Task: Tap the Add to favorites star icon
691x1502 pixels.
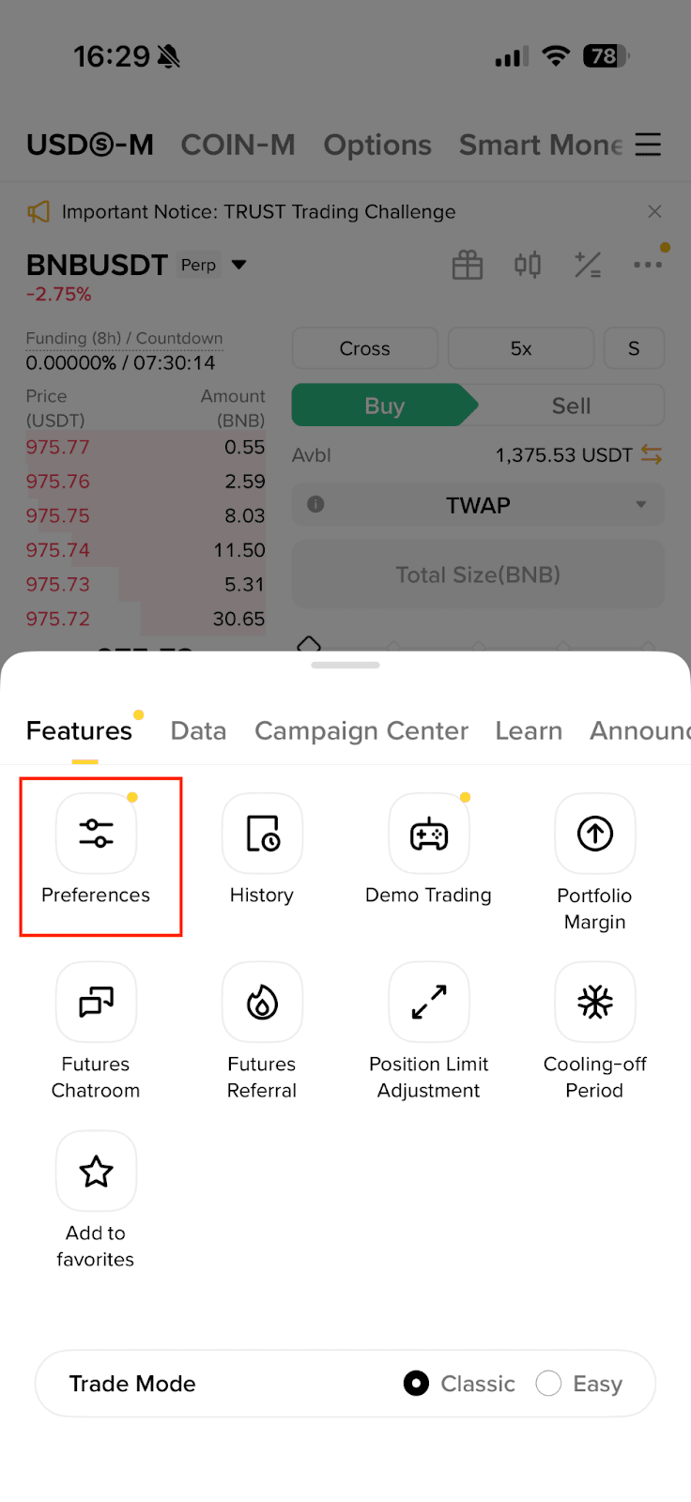Action: 96,1171
